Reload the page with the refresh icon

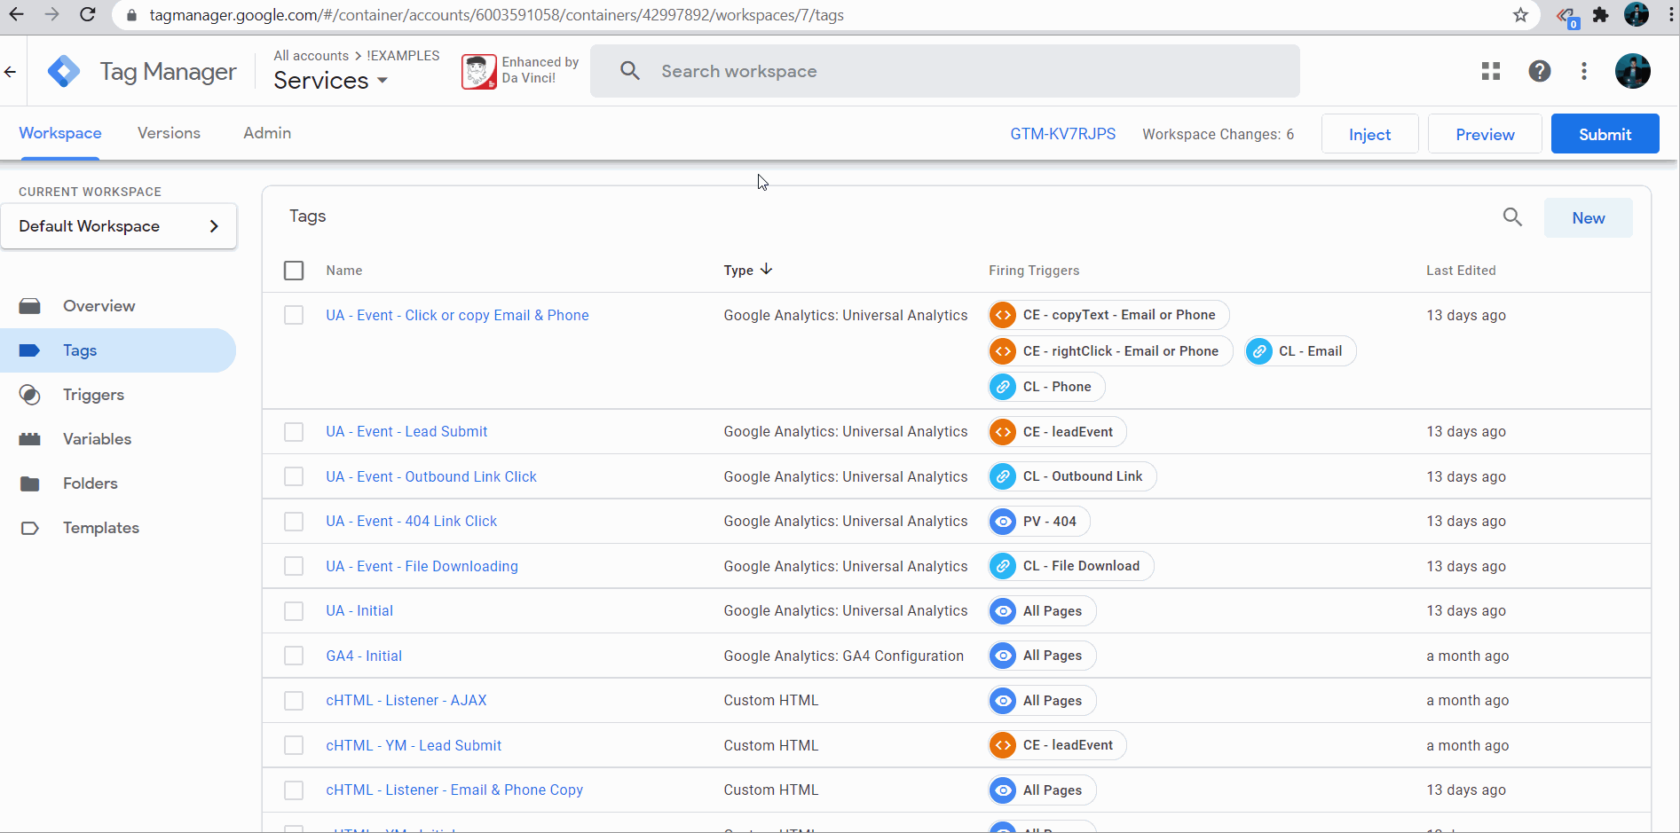(x=87, y=15)
